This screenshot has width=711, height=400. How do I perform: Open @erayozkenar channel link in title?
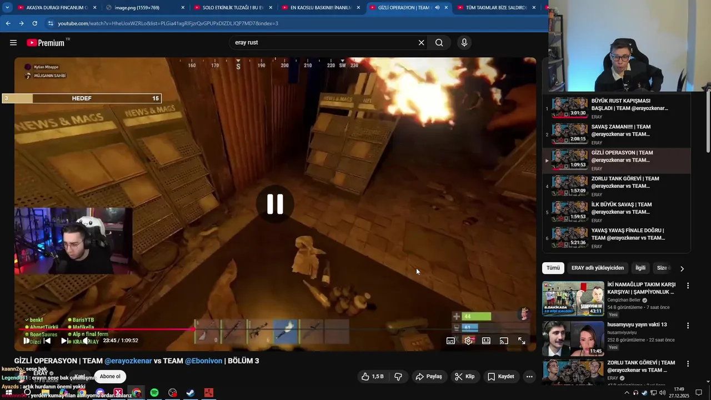click(128, 361)
